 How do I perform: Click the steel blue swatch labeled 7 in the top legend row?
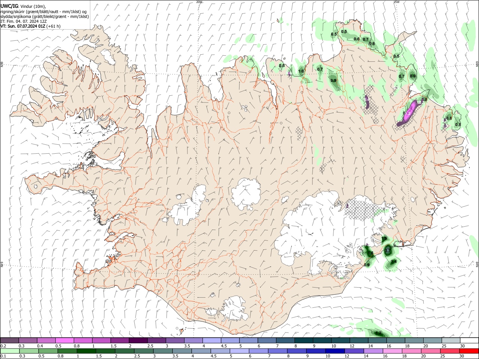coord(285,340)
